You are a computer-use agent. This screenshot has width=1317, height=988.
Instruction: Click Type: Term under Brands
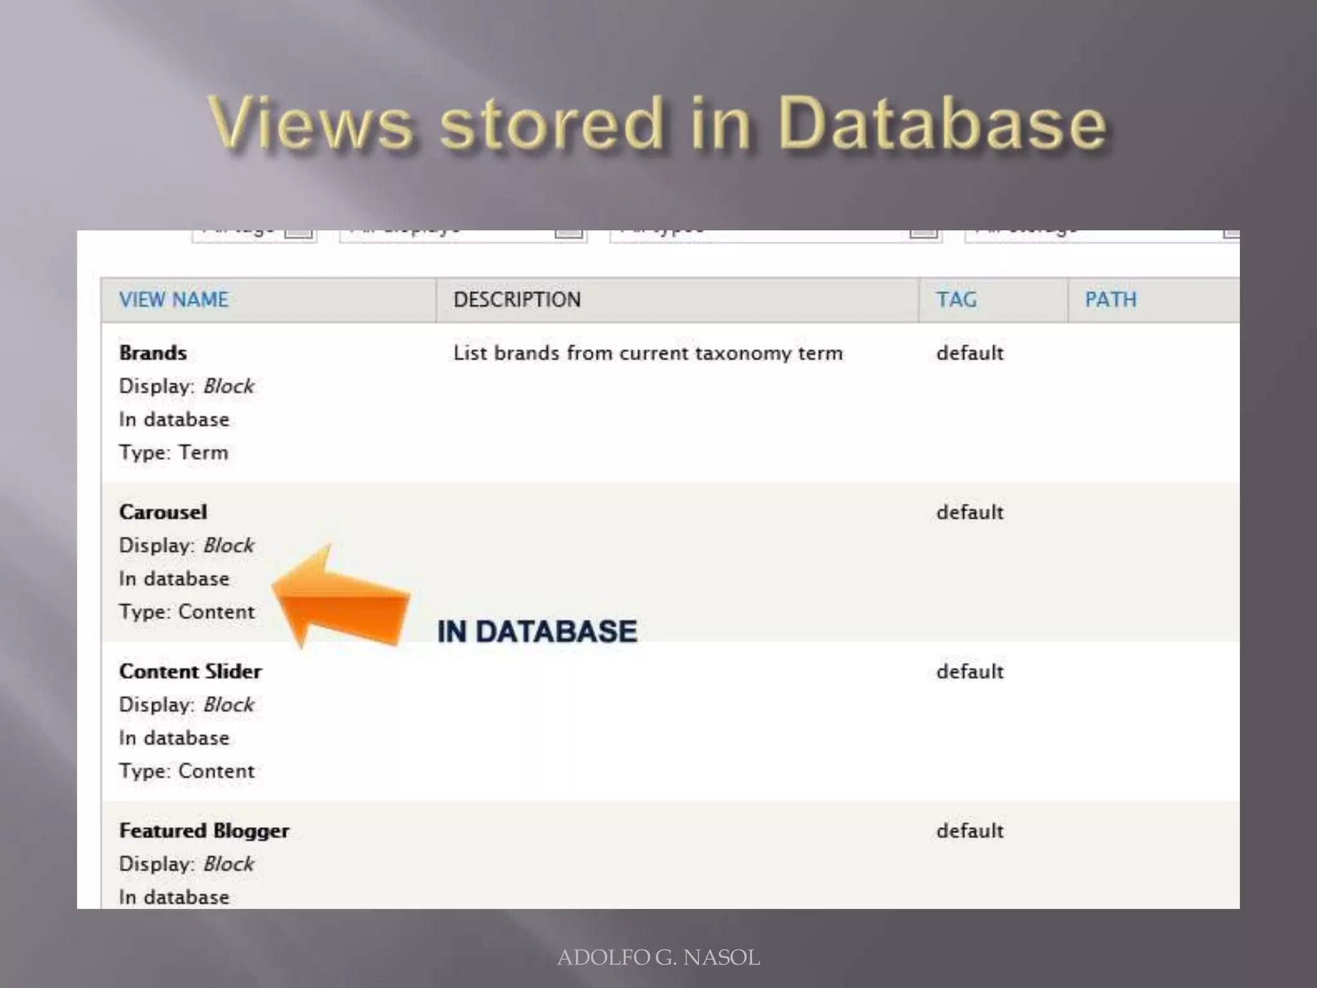point(174,453)
